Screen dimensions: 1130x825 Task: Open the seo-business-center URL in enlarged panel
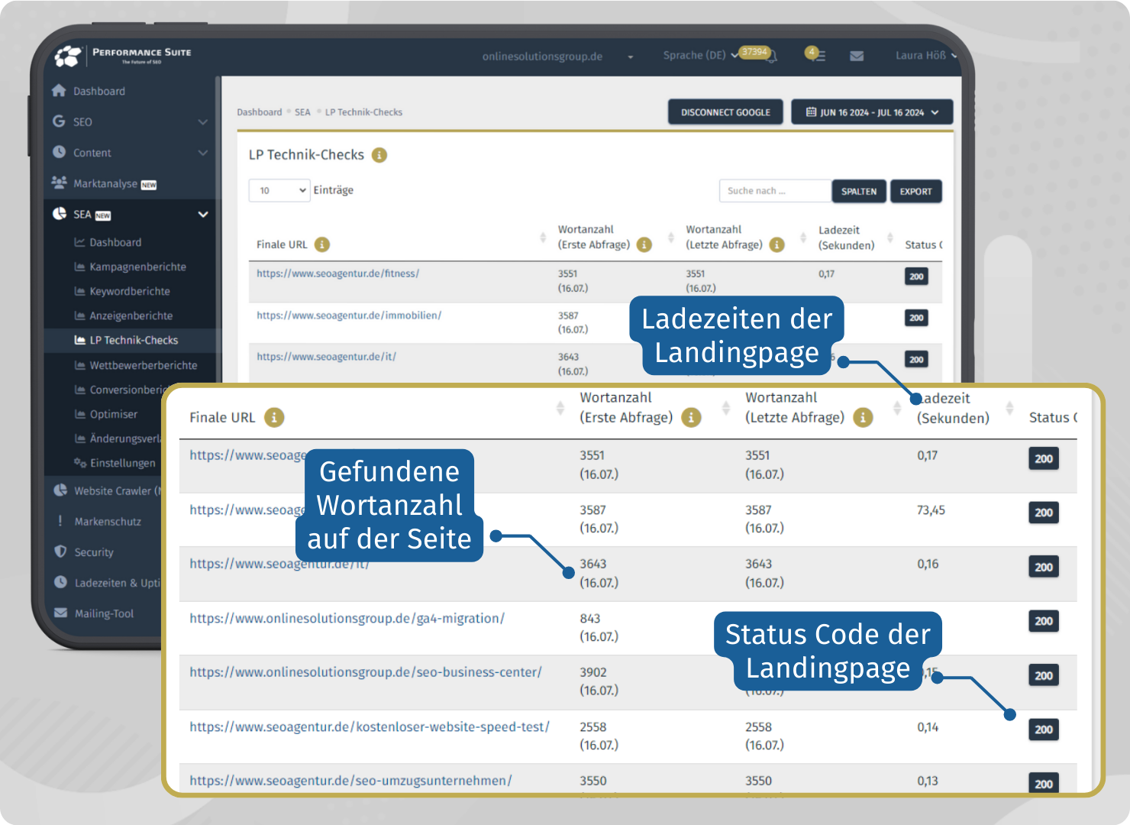pyautogui.click(x=366, y=672)
